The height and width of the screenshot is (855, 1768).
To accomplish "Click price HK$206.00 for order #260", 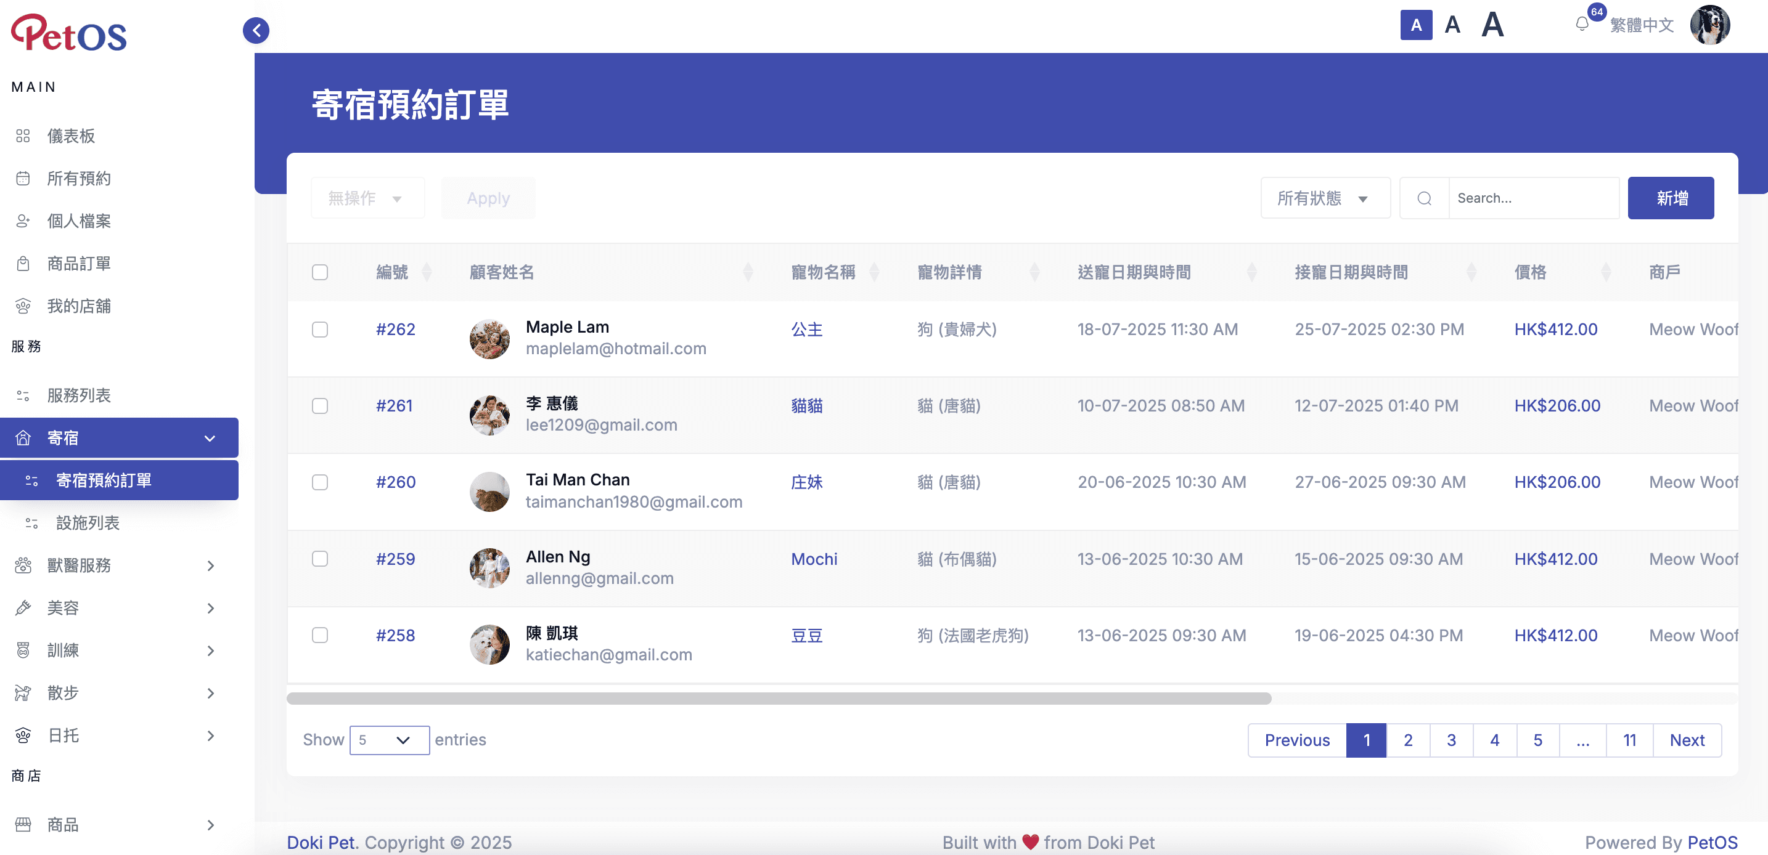I will pos(1557,482).
